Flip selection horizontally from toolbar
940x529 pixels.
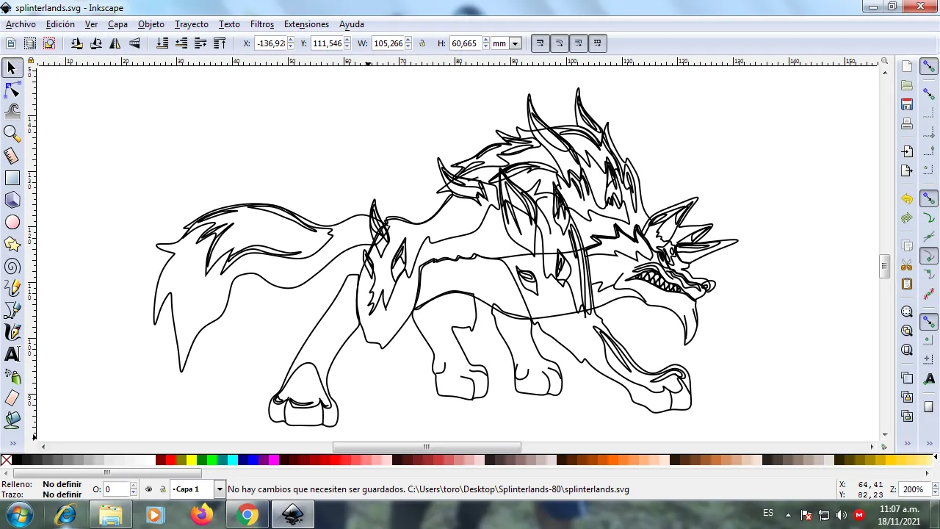coord(115,43)
